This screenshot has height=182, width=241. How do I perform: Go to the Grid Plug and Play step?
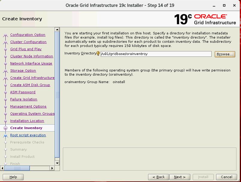click(x=26, y=49)
